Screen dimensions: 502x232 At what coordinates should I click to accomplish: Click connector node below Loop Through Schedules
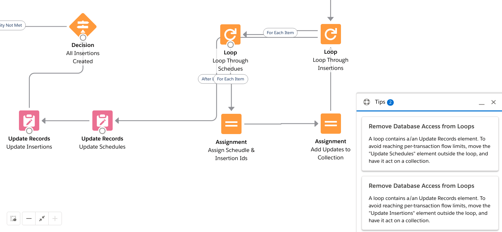coord(230,45)
